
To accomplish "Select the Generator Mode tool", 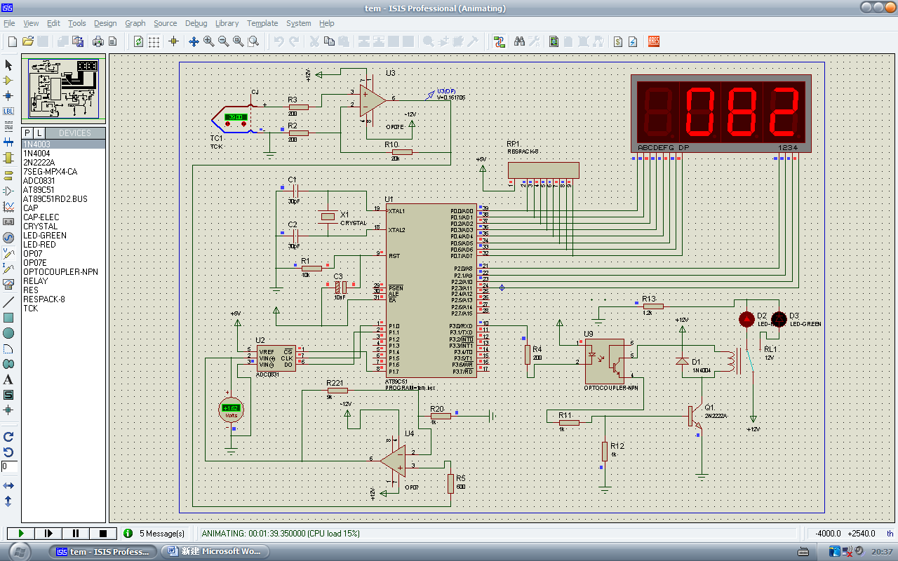I will [8, 237].
